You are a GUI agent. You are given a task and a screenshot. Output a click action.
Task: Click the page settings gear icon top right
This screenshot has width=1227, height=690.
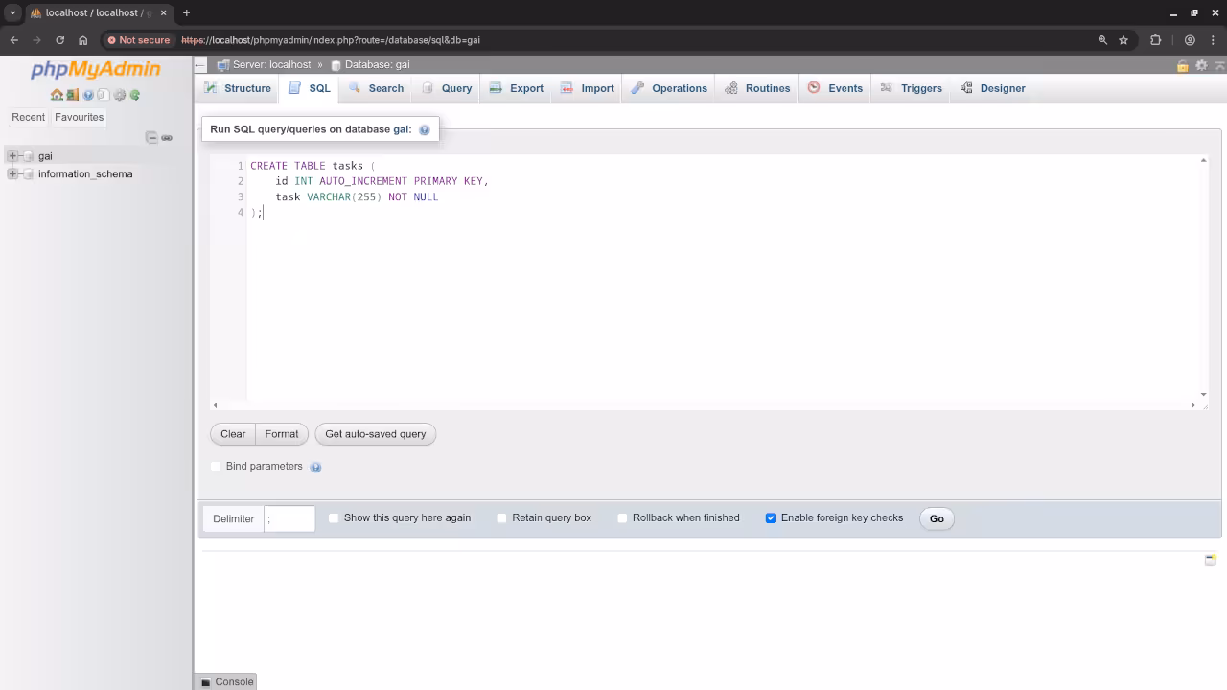(x=1201, y=65)
